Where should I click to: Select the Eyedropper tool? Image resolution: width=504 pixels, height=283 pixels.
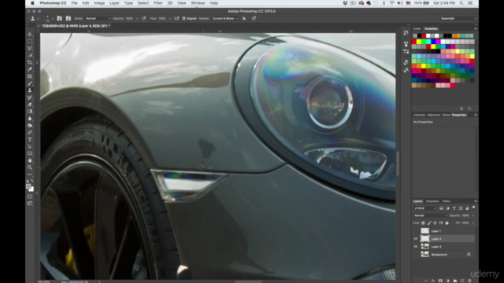click(x=30, y=69)
